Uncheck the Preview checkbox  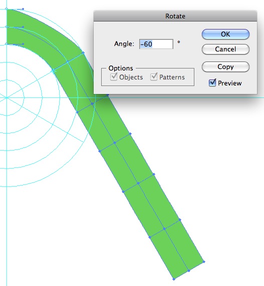(x=212, y=83)
